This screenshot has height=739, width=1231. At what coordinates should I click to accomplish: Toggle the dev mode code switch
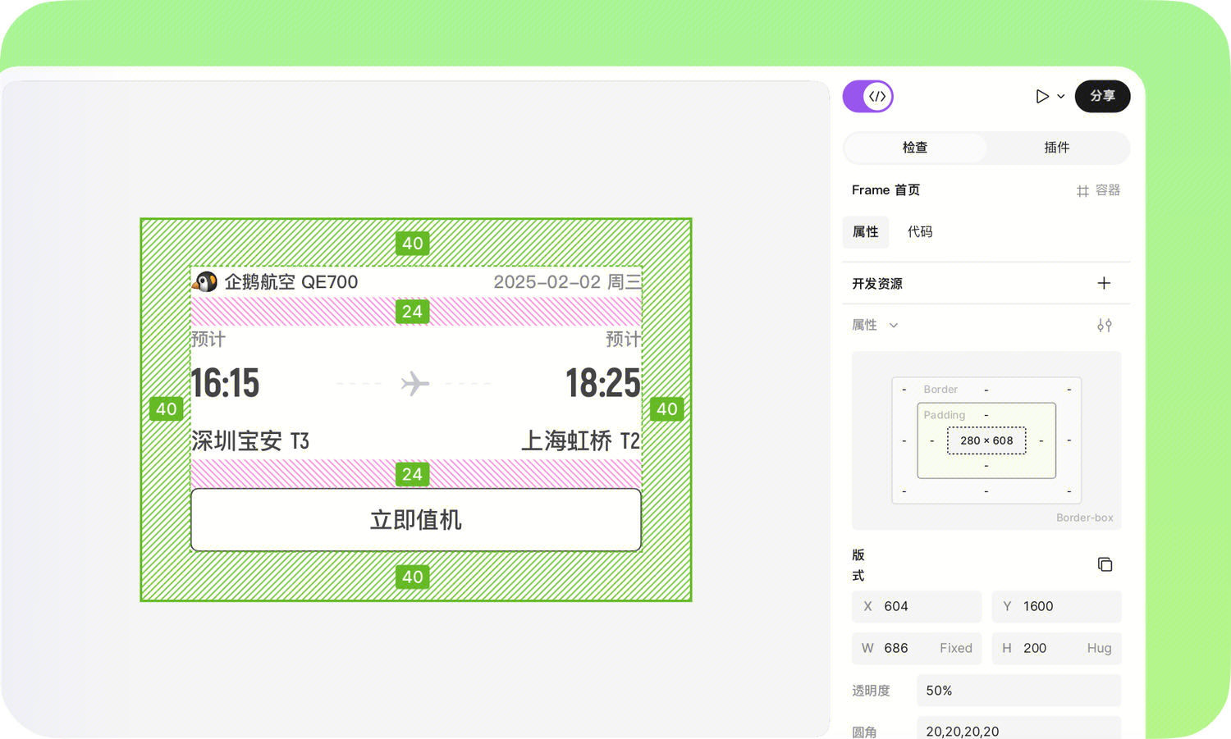tap(868, 97)
